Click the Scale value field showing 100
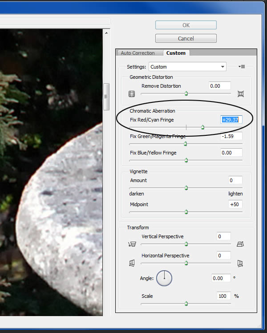Viewport: 267px width, 333px height. [224, 296]
